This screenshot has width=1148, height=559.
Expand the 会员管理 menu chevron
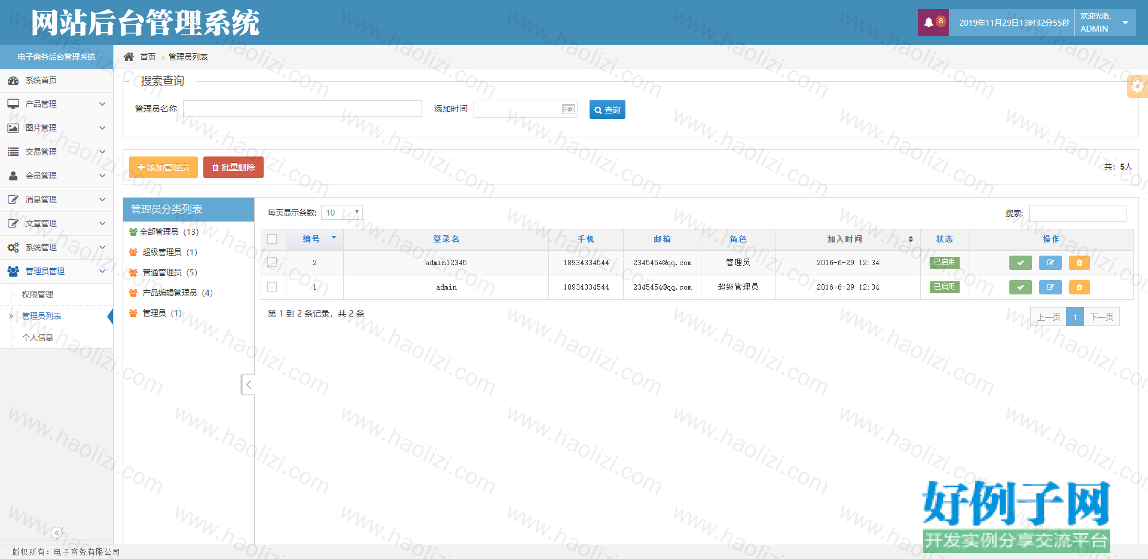[x=102, y=176]
